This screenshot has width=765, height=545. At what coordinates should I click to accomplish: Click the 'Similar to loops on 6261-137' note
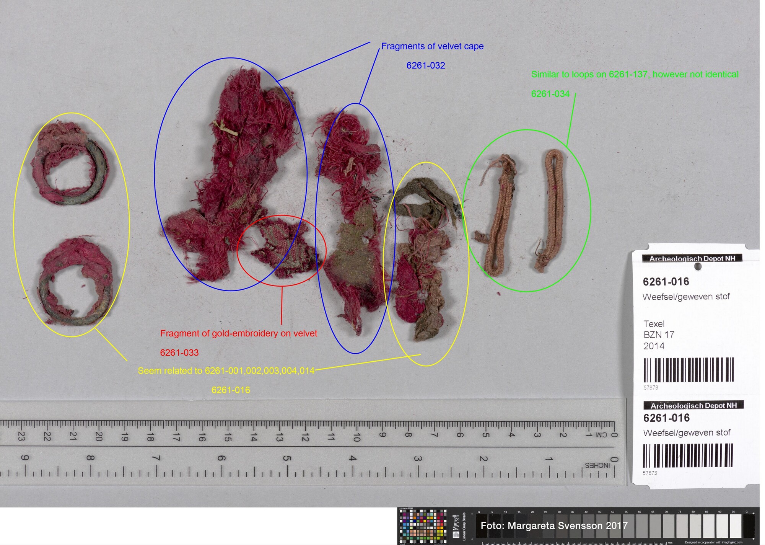point(635,74)
